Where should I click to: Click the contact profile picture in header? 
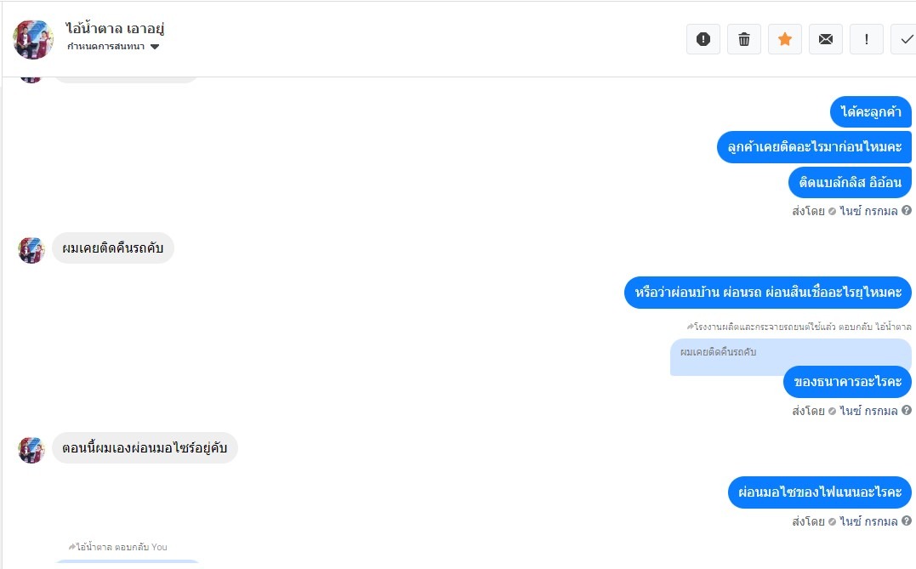(33, 39)
